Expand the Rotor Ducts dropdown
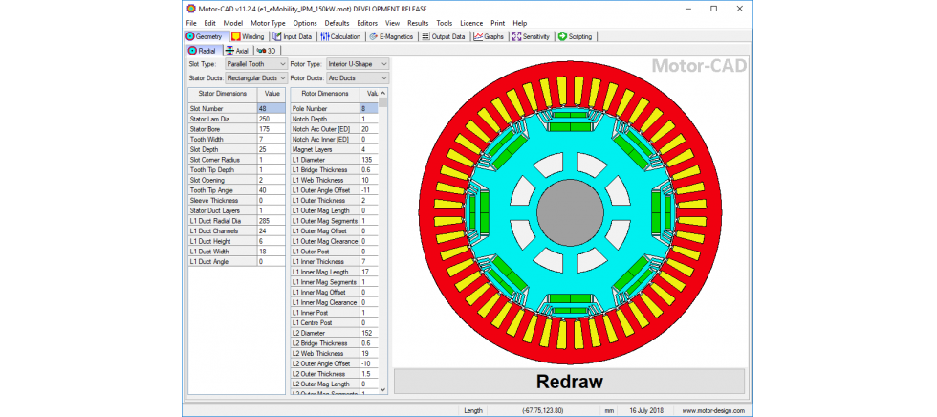Image resolution: width=937 pixels, height=417 pixels. tap(383, 77)
